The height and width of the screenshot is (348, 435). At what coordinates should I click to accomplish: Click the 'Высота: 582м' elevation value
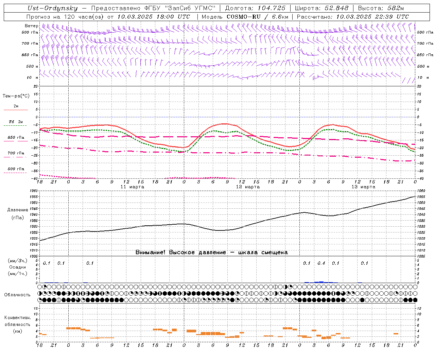pyautogui.click(x=381, y=8)
